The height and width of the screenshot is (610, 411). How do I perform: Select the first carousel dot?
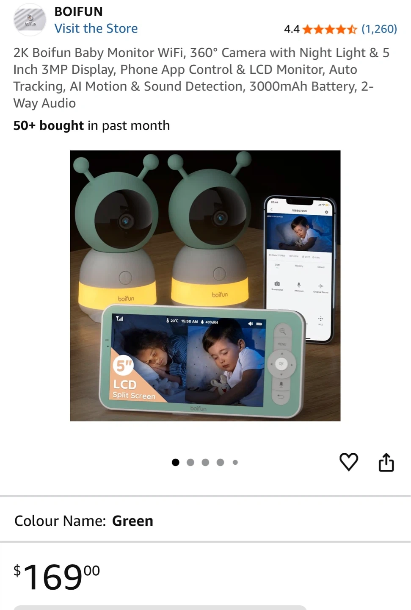tap(176, 462)
